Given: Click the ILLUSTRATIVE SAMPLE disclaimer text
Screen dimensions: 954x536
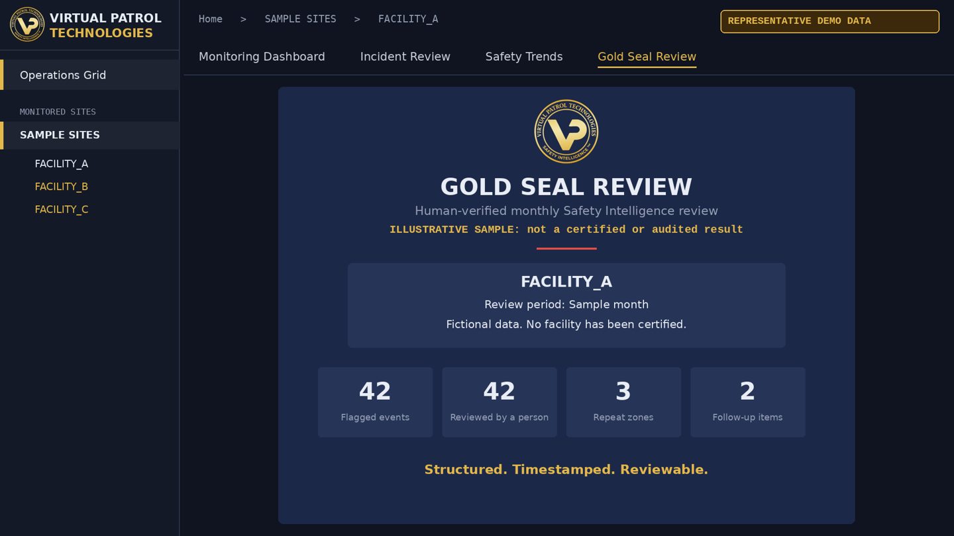Looking at the screenshot, I should tap(566, 230).
